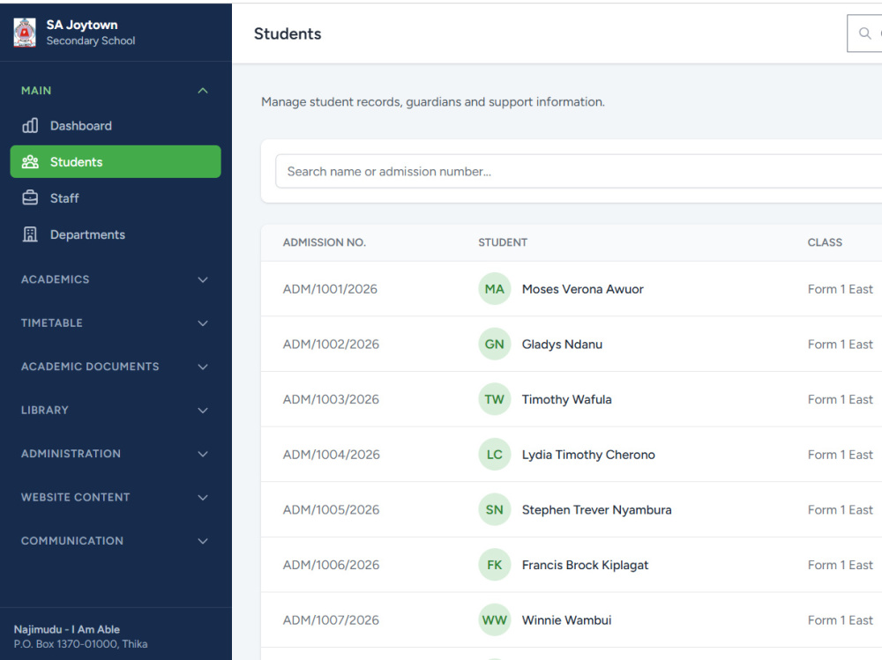This screenshot has height=660, width=882.
Task: Click the ACADEMICS section heading
Action: (55, 279)
